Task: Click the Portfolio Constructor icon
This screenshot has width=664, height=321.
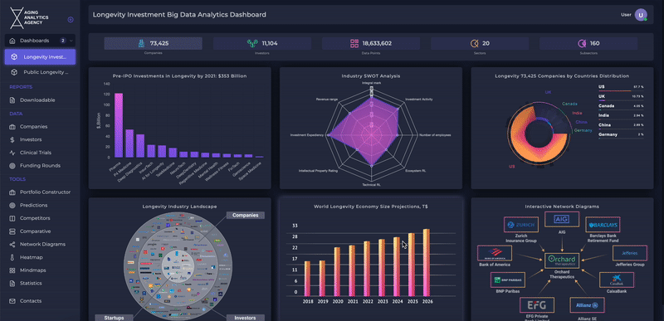Action: (x=12, y=192)
